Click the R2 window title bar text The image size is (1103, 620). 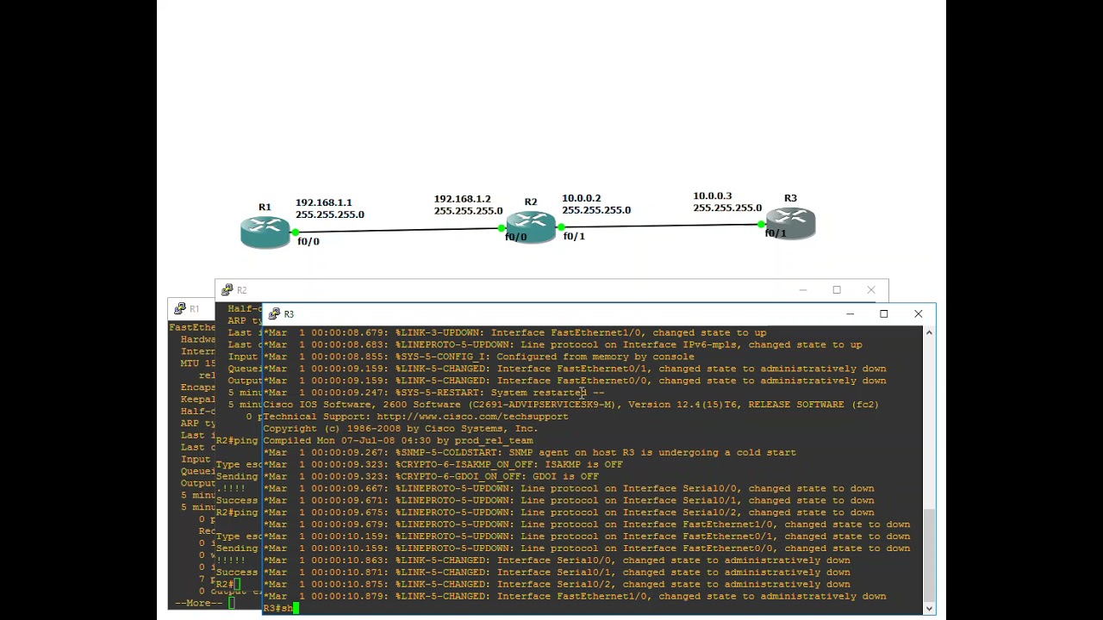coord(242,290)
